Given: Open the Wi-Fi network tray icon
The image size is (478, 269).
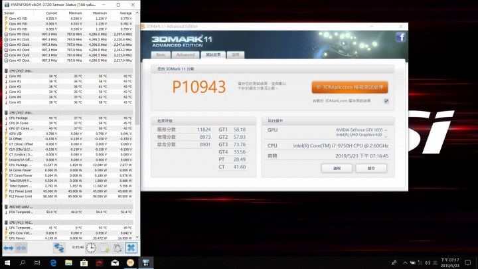Looking at the screenshot, I should pyautogui.click(x=420, y=262).
